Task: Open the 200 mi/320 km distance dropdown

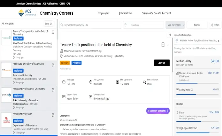Action: (x=175, y=25)
